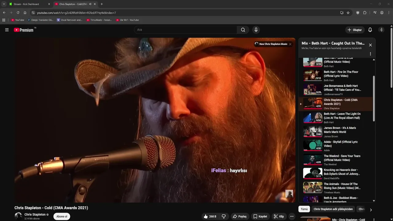This screenshot has width=393, height=221.
Task: Dislike the video with thumbs down
Action: click(x=224, y=216)
